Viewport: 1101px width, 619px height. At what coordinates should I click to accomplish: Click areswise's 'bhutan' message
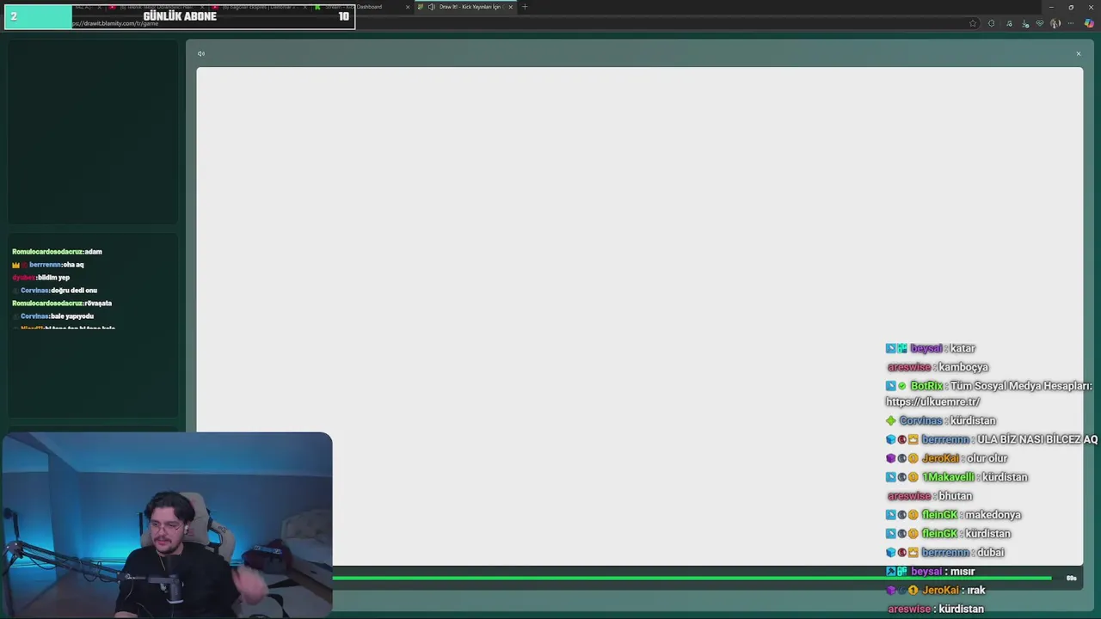930,496
